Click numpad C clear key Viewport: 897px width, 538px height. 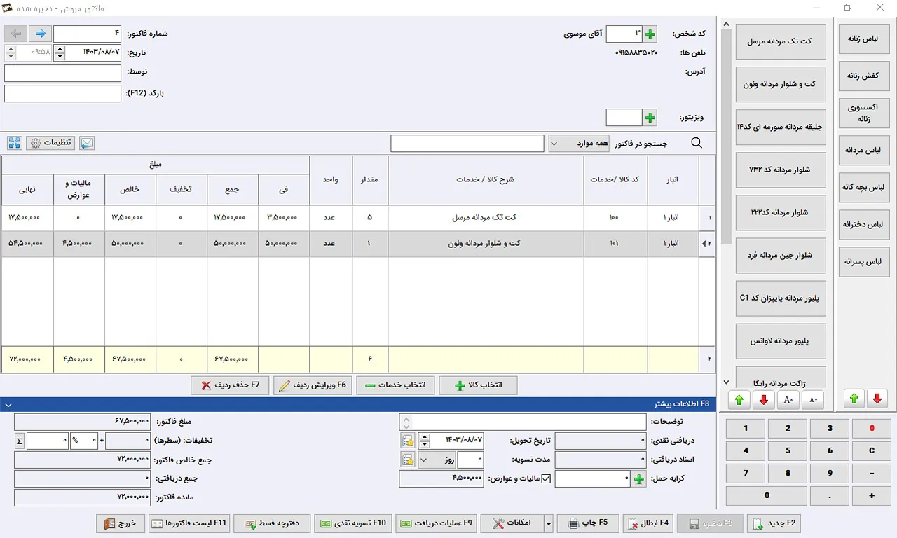click(x=872, y=450)
